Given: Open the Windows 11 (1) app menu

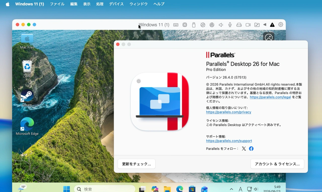Looking at the screenshot, I should coord(30,4).
